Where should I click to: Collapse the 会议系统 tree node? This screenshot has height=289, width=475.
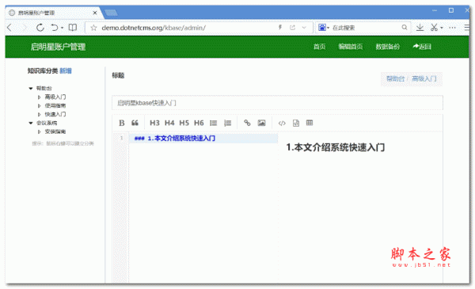[31, 123]
